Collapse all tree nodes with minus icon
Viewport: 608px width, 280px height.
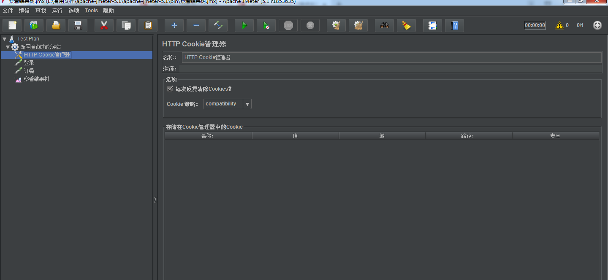click(196, 25)
